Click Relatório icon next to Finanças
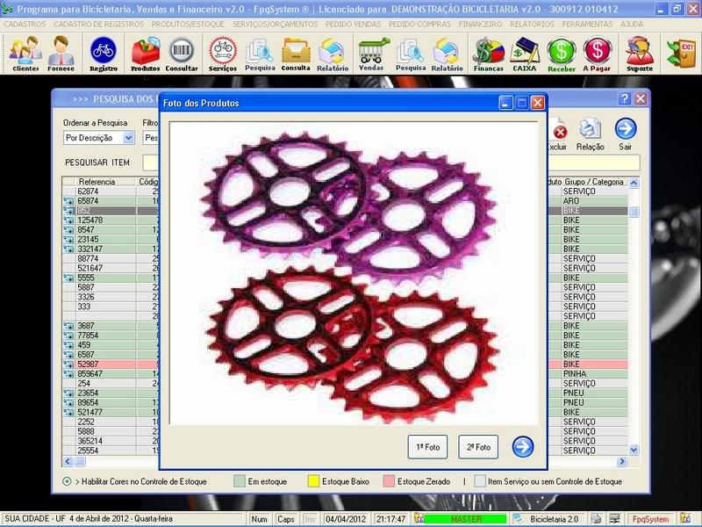Screen dimensions: 702x527 click(447, 54)
